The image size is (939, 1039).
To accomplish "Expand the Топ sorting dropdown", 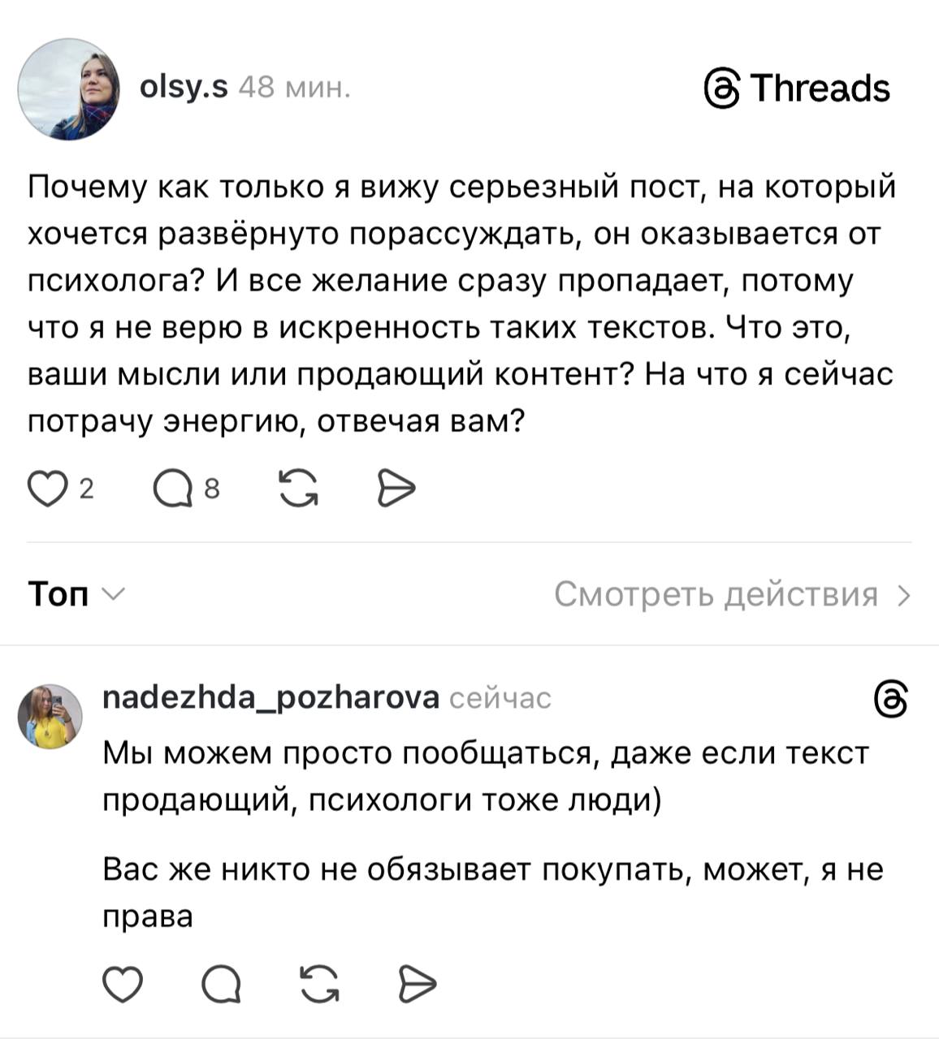I will click(x=115, y=594).
